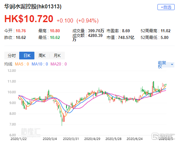177x142 pixels.
Task: Open the 月K monthly chart tab
Action: (57, 55)
